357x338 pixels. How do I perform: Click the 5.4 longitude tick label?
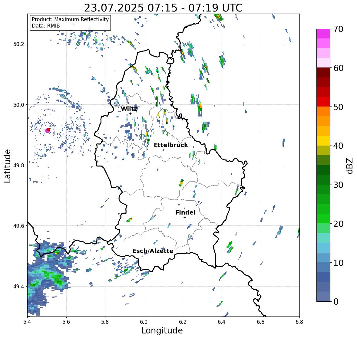pyautogui.click(x=27, y=322)
